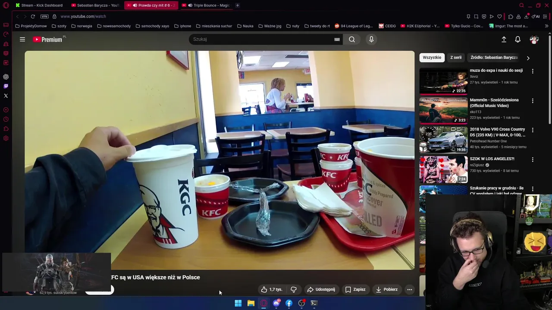
Task: Open History clock icon in sidebar
Action: [x=6, y=119]
